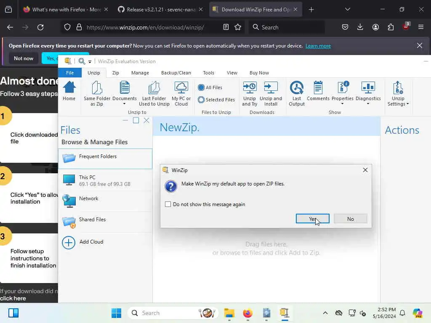431x323 pixels.
Task: Click the Unzip and Install icon
Action: (x=271, y=93)
